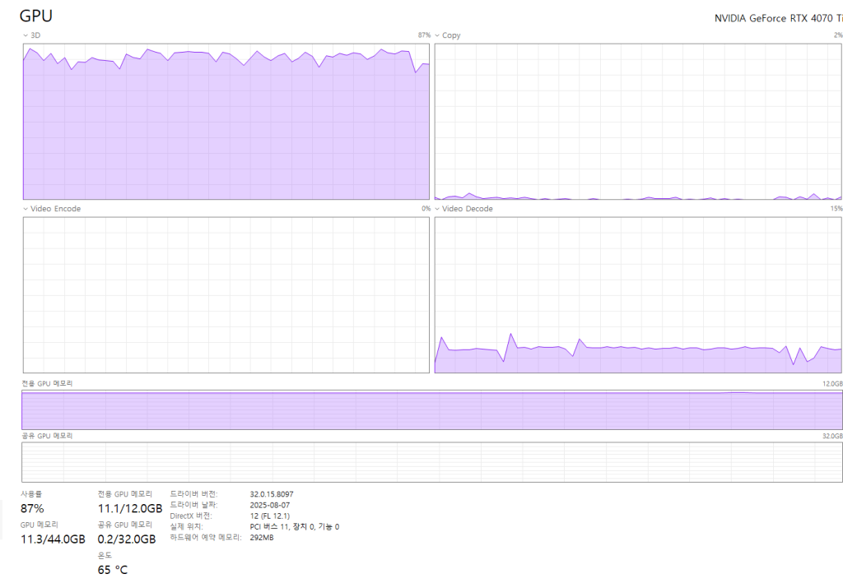Viewport: 843px width, 583px height.
Task: Click the 3D utilization graph
Action: click(x=226, y=122)
